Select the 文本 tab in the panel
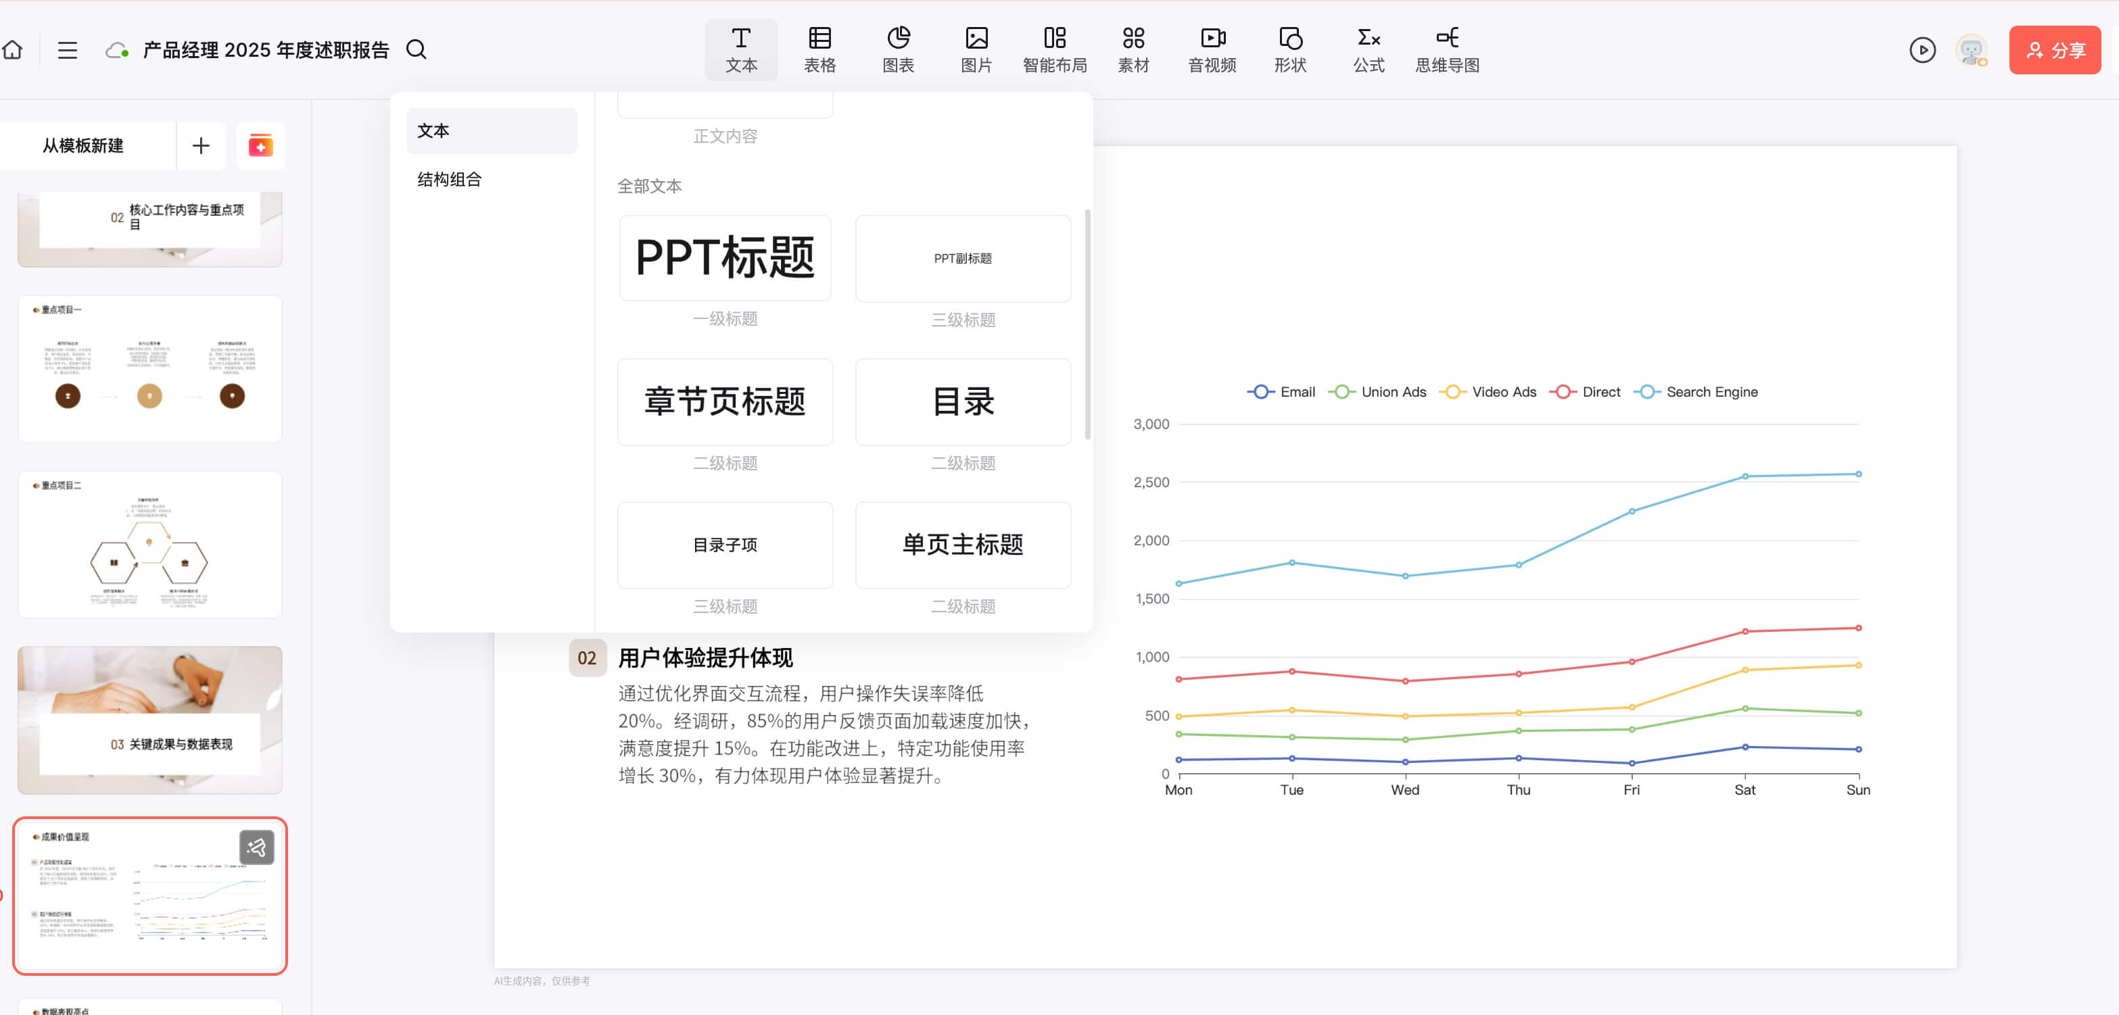Screen dimensions: 2119x1015 (492, 130)
